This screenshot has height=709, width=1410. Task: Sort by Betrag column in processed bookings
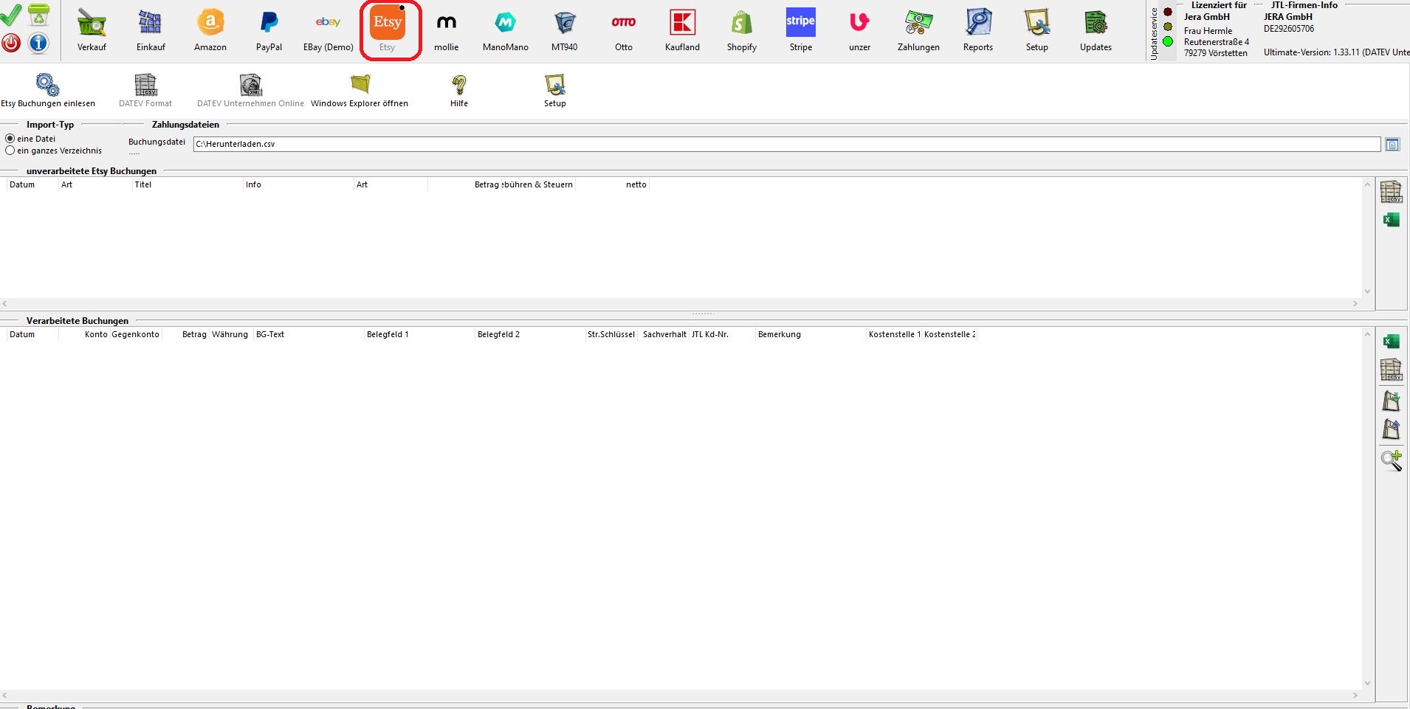pos(194,334)
